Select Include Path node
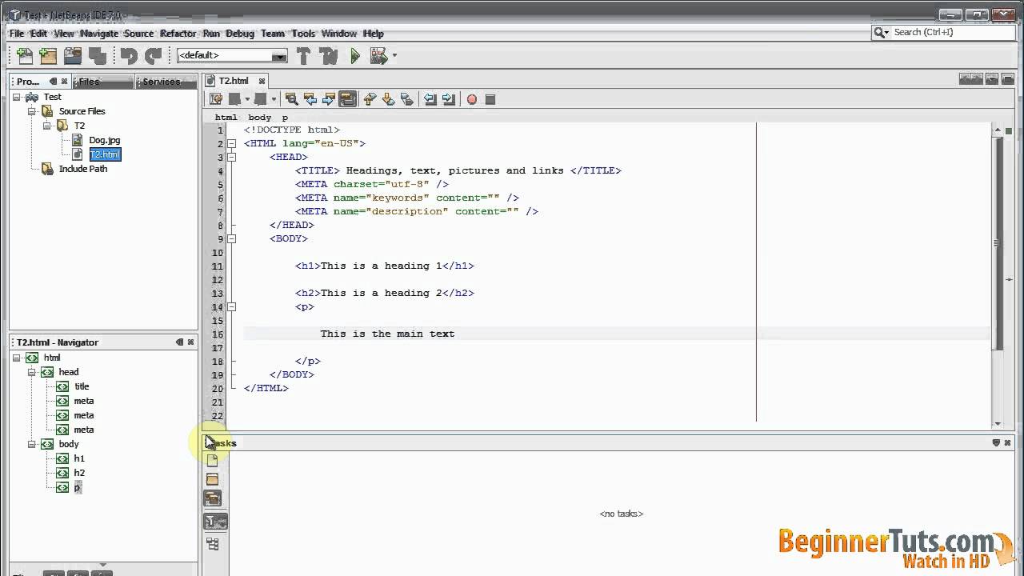This screenshot has width=1024, height=576. (82, 169)
